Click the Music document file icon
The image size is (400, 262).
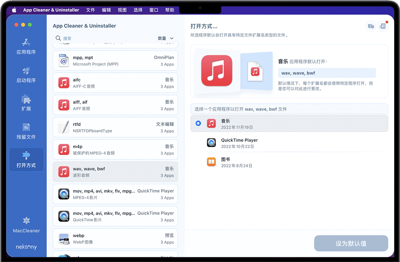coord(255,71)
